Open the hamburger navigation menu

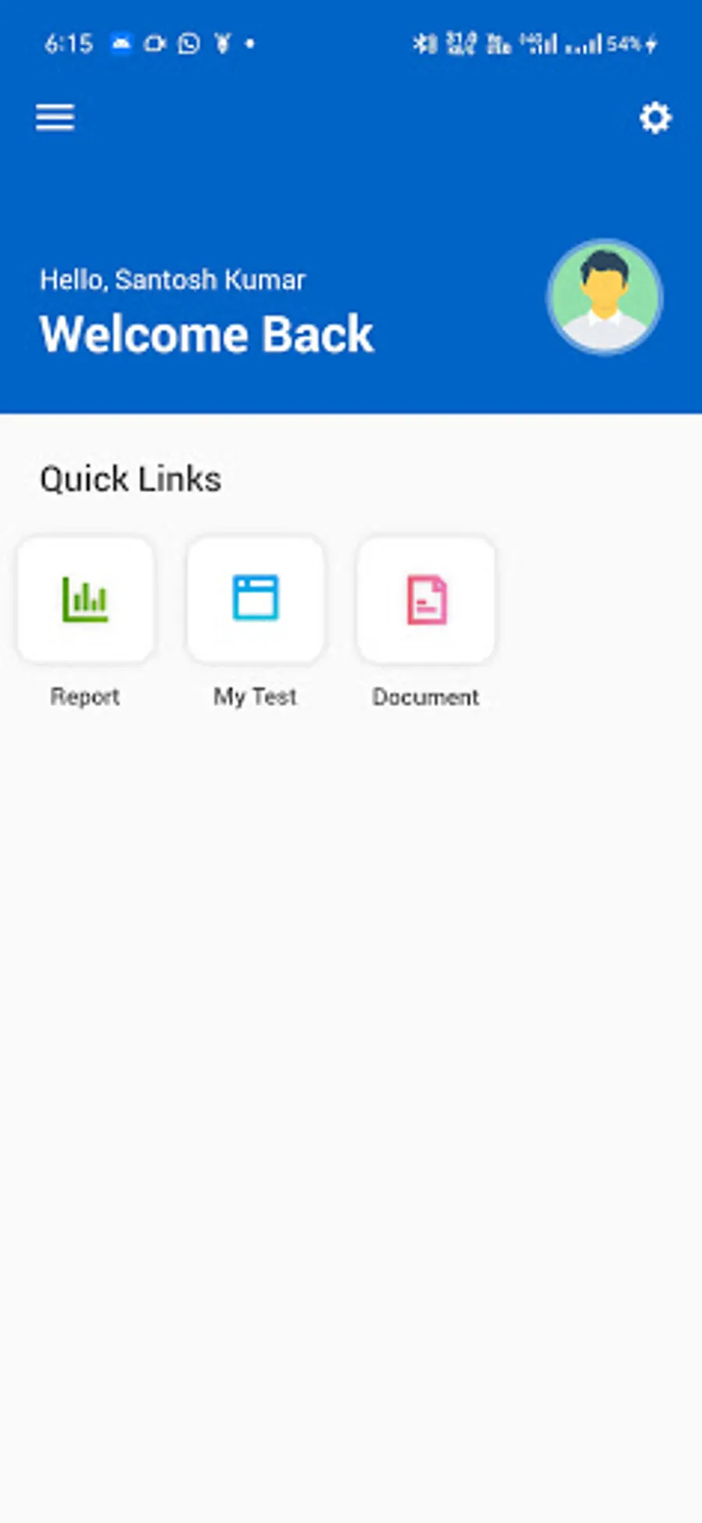click(x=55, y=118)
